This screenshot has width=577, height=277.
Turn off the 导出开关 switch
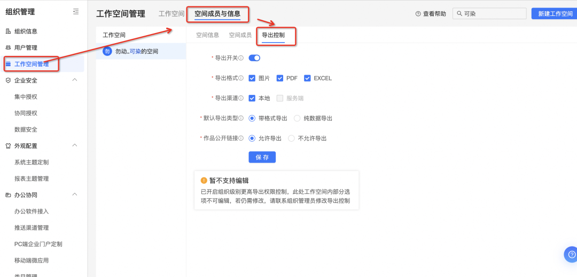(254, 58)
